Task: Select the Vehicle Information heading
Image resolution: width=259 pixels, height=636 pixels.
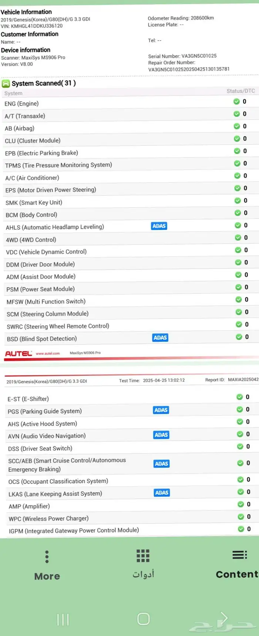Action: click(26, 12)
